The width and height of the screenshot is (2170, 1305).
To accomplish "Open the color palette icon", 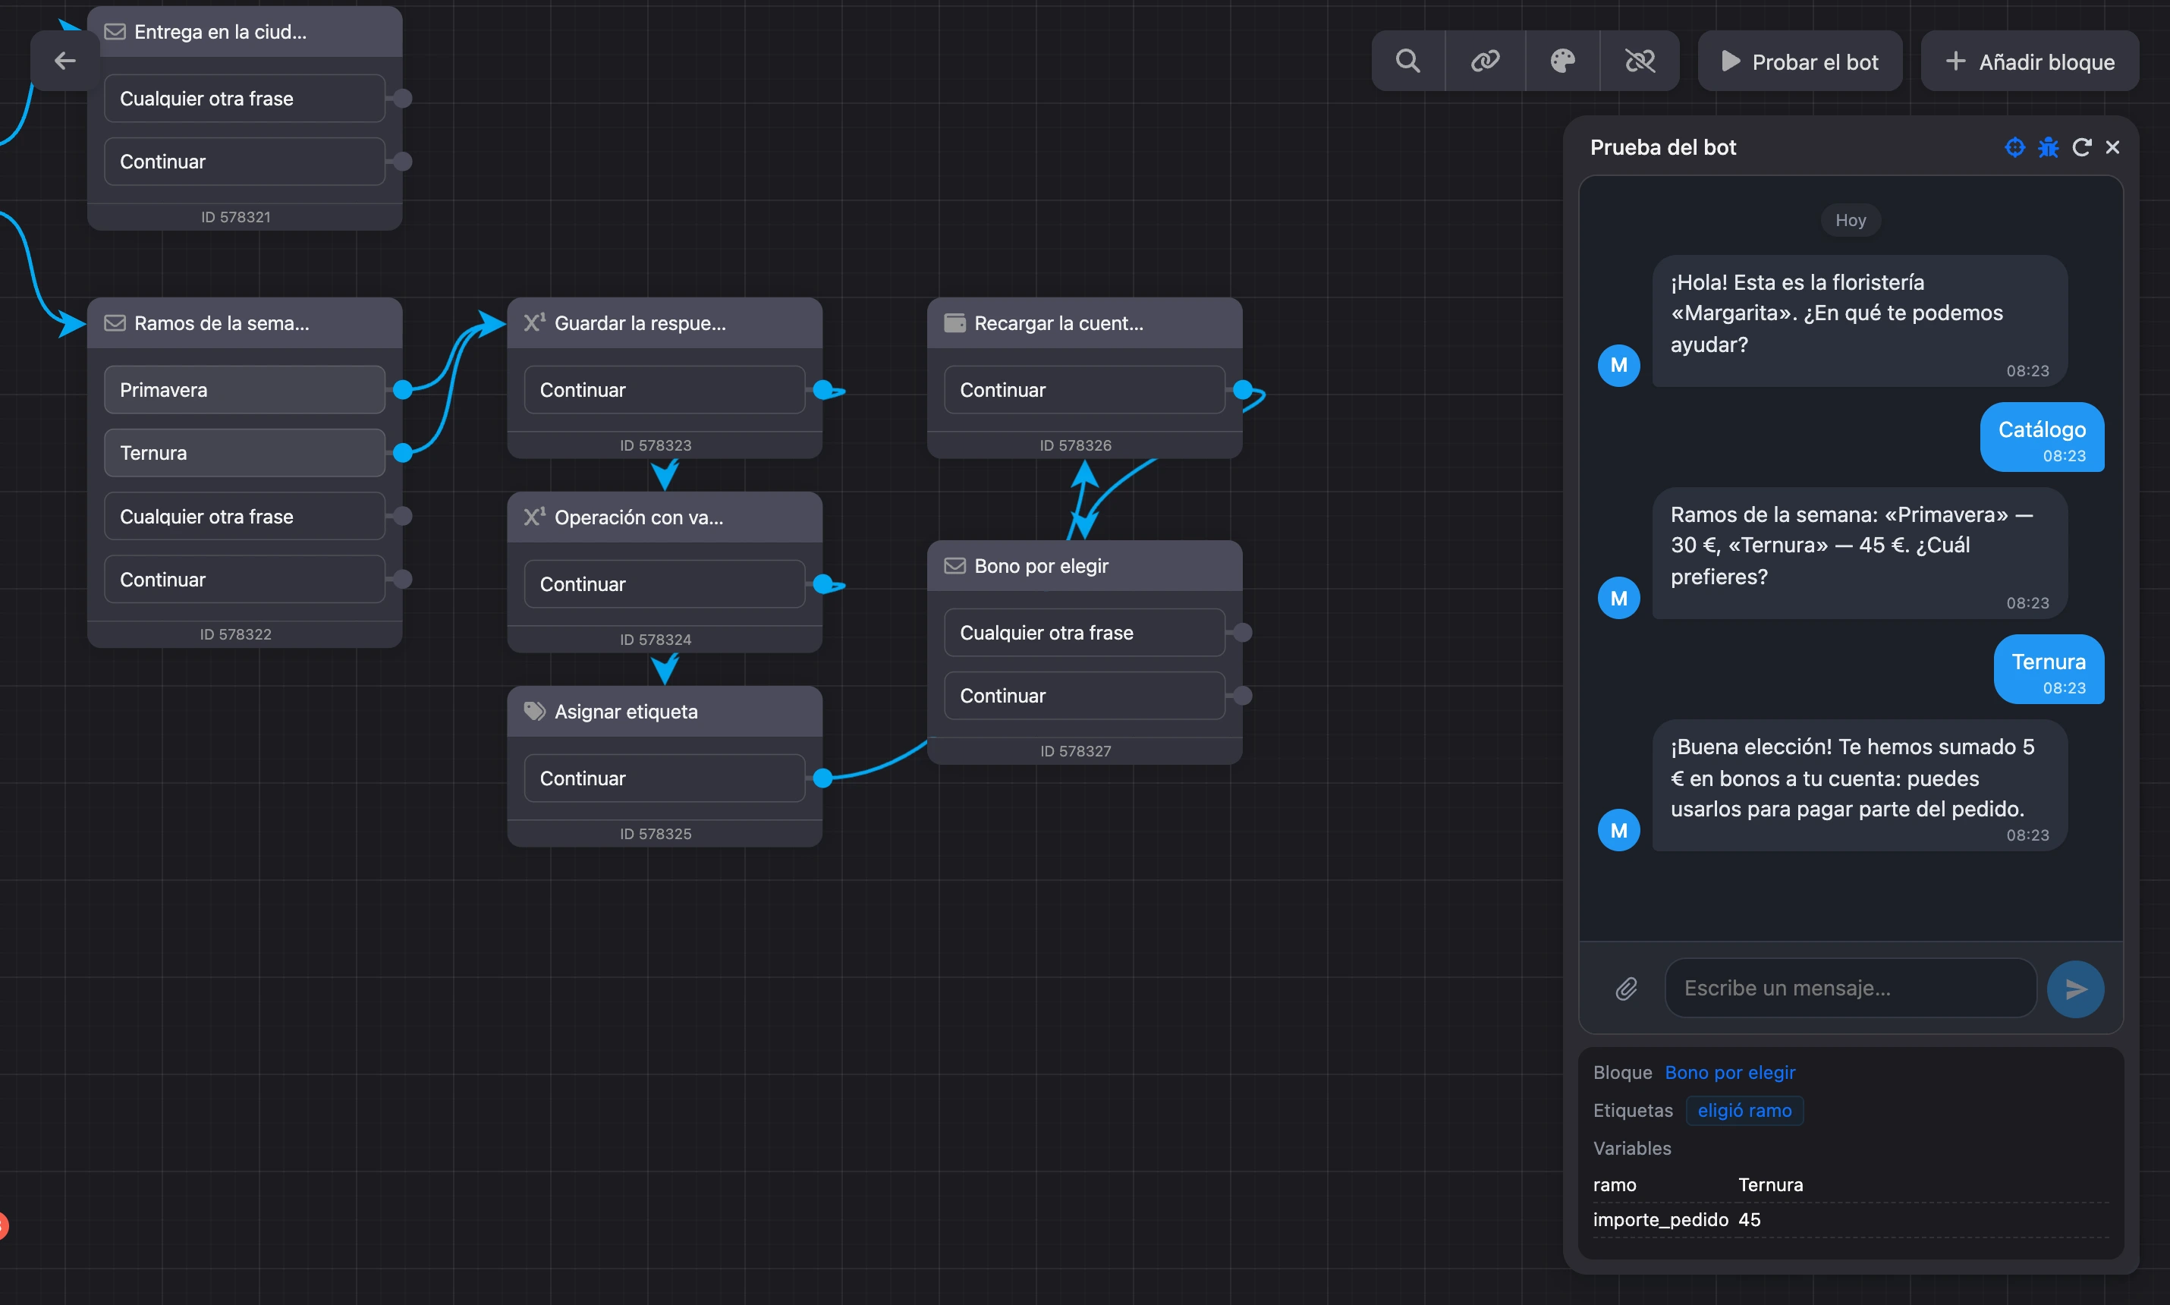I will (1562, 61).
